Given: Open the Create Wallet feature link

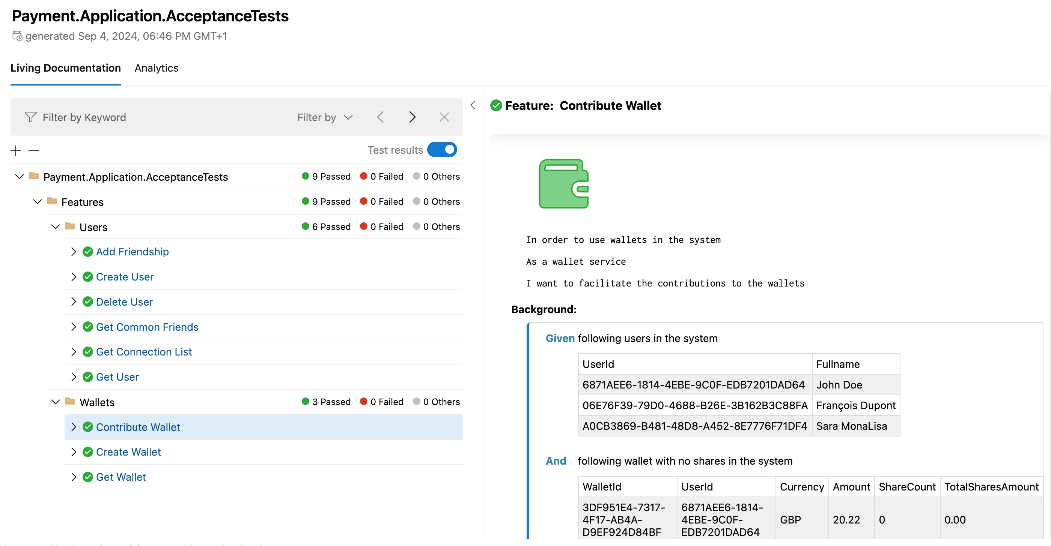Looking at the screenshot, I should click(x=128, y=452).
